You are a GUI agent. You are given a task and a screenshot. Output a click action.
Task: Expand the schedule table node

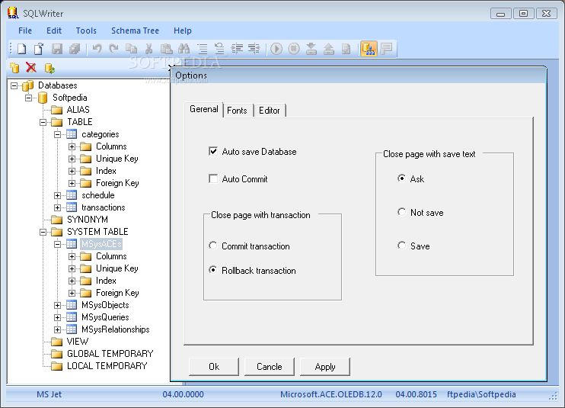[57, 195]
